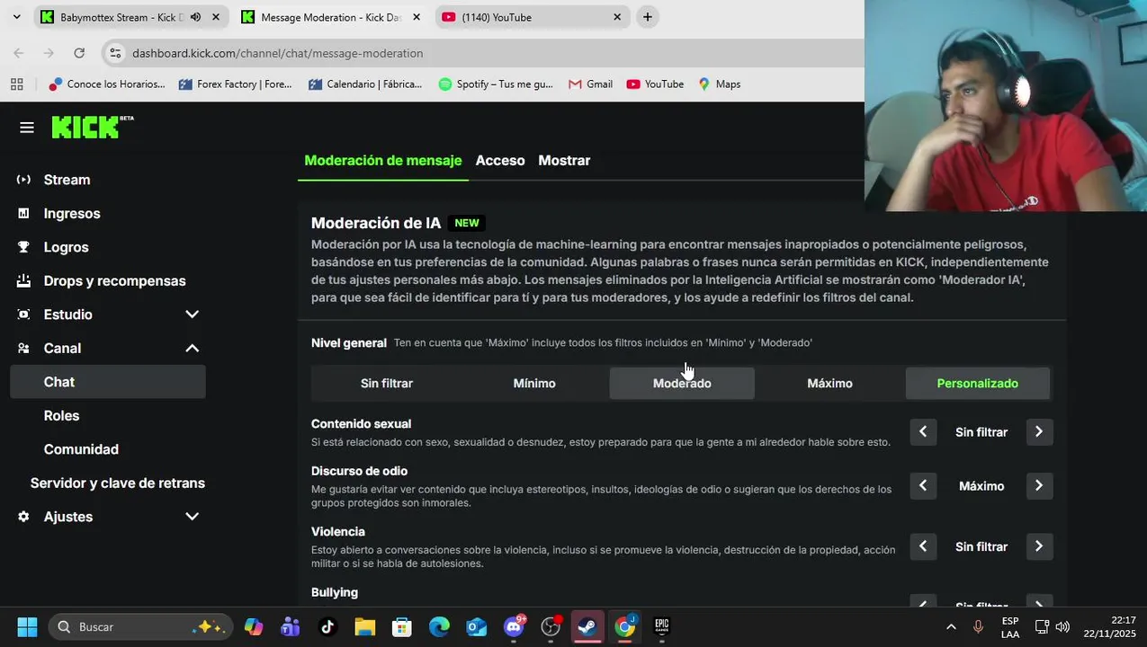Click the browser forward arrow
The image size is (1147, 647).
49,53
